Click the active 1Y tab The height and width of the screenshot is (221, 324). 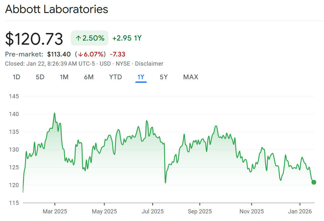[141, 77]
